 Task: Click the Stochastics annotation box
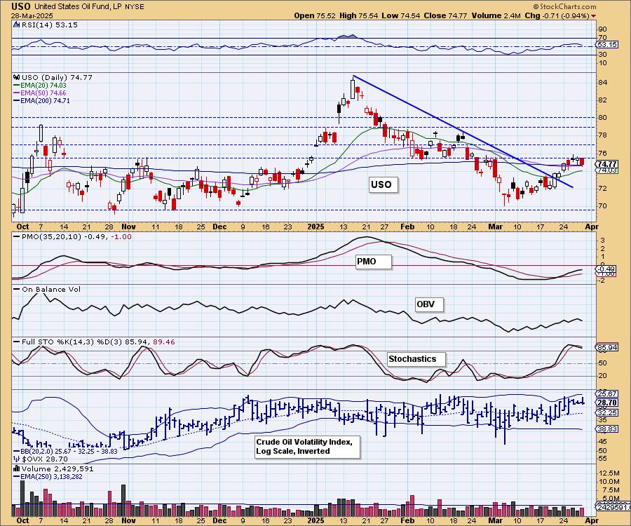pos(416,359)
